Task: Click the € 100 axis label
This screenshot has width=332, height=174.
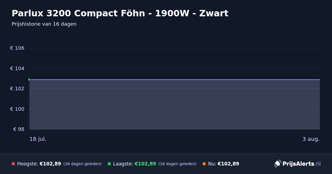Action: 17,109
